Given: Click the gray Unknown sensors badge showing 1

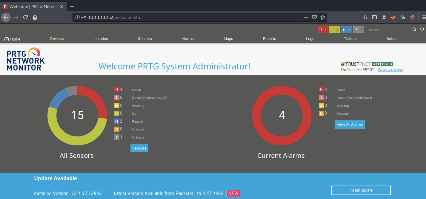Looking at the screenshot, I should pyautogui.click(x=358, y=30).
